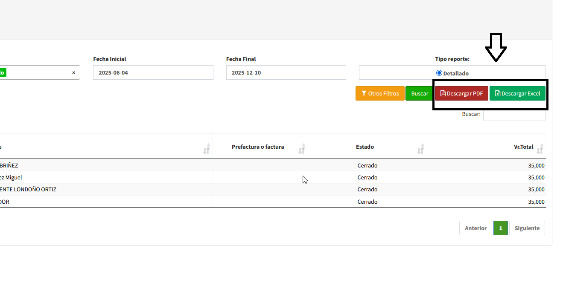Open the Fecha Inicial date field
Screen dimensions: 563x300
153,72
